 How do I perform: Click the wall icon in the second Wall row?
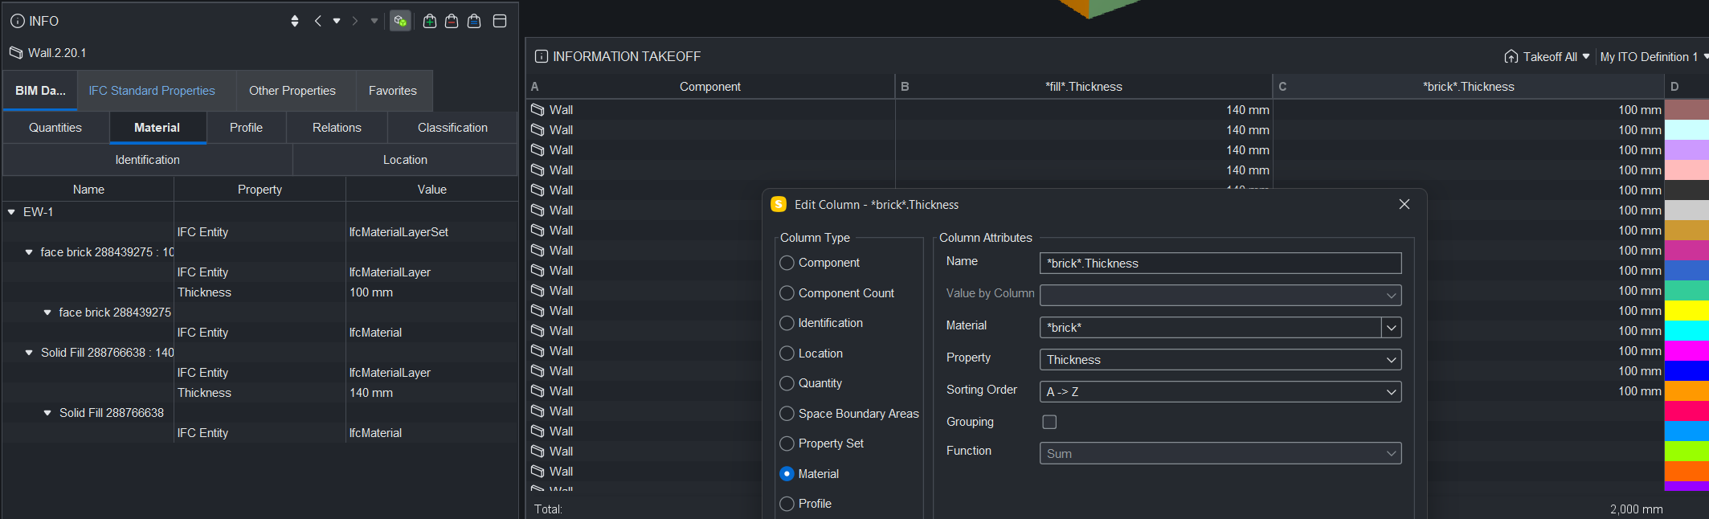point(538,130)
